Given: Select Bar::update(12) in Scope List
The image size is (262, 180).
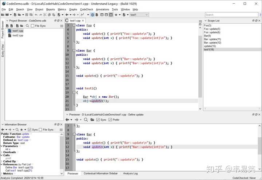Looking at the screenshot, I should 213,43.
